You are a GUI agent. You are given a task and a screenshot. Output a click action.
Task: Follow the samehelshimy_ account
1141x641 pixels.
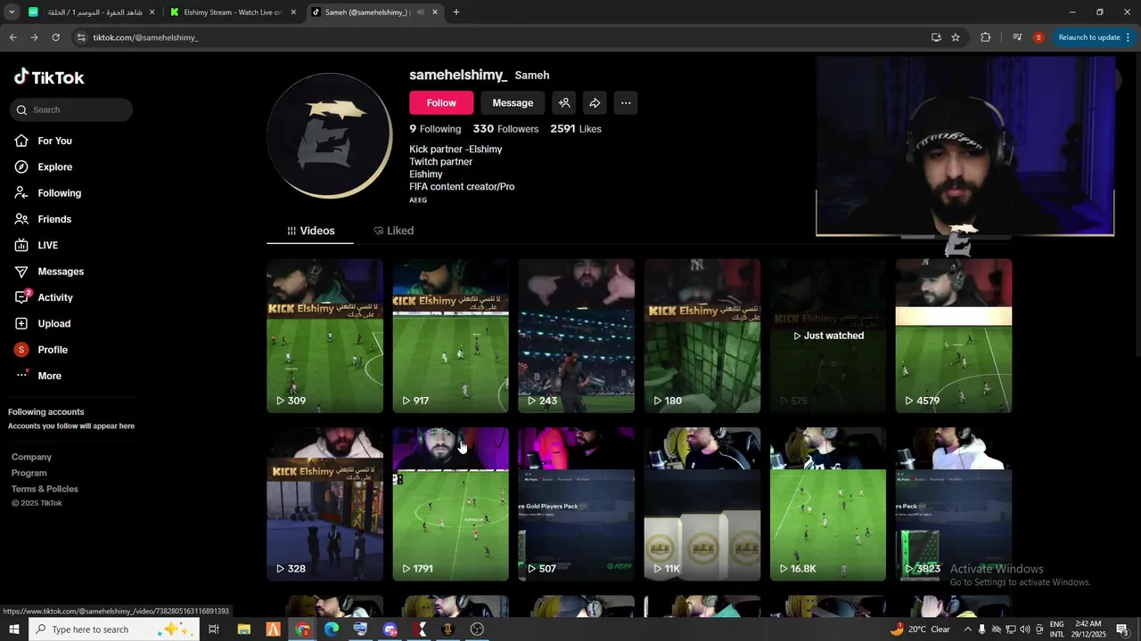tap(441, 103)
